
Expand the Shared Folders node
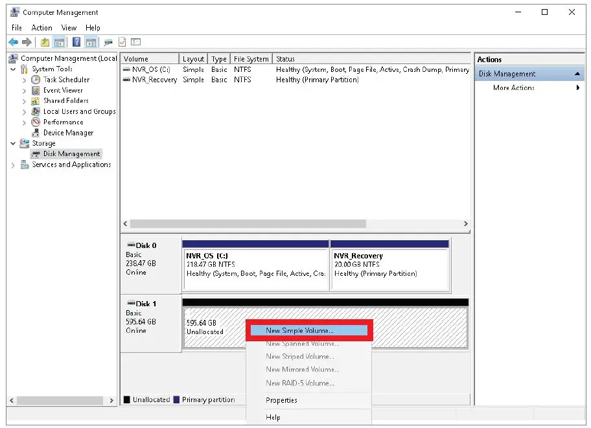pyautogui.click(x=24, y=101)
